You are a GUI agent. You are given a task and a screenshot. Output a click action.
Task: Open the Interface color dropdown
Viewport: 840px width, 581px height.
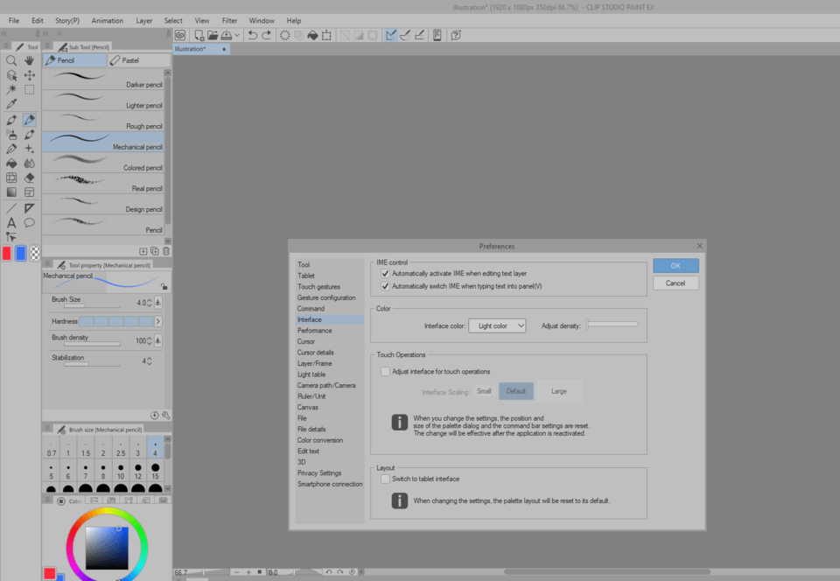tap(497, 325)
